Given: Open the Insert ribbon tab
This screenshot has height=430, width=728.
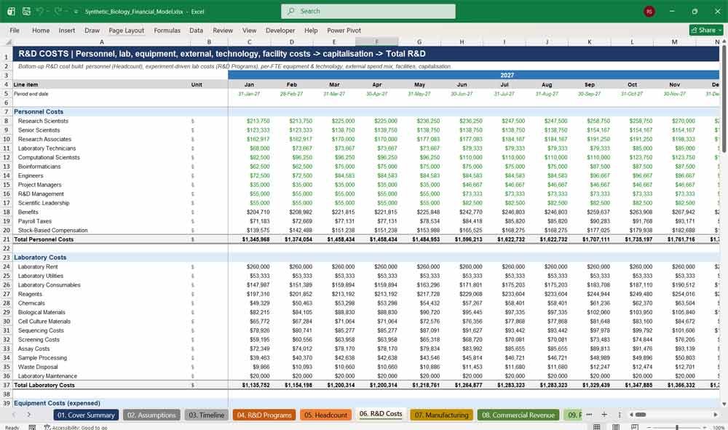Looking at the screenshot, I should pos(67,30).
